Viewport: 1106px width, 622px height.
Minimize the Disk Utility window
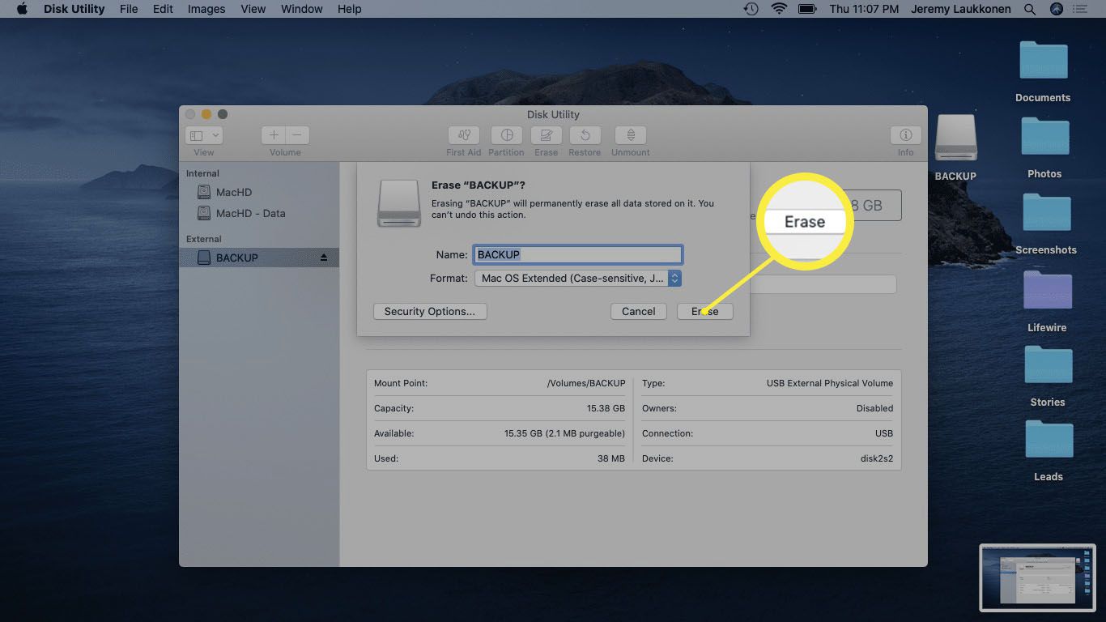pos(206,114)
